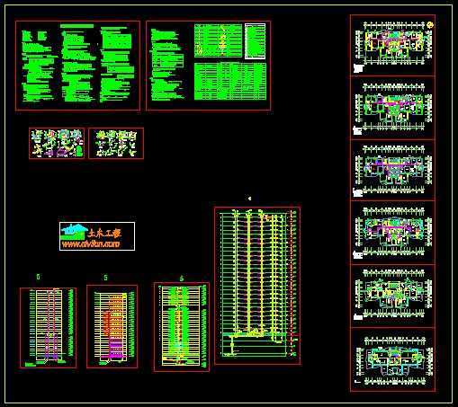Select the fifth floor plan sheet in the column
The width and height of the screenshot is (458, 407).
(x=392, y=296)
